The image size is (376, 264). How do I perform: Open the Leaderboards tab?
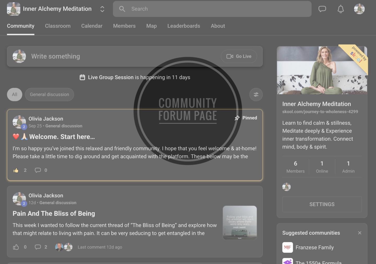point(184,26)
